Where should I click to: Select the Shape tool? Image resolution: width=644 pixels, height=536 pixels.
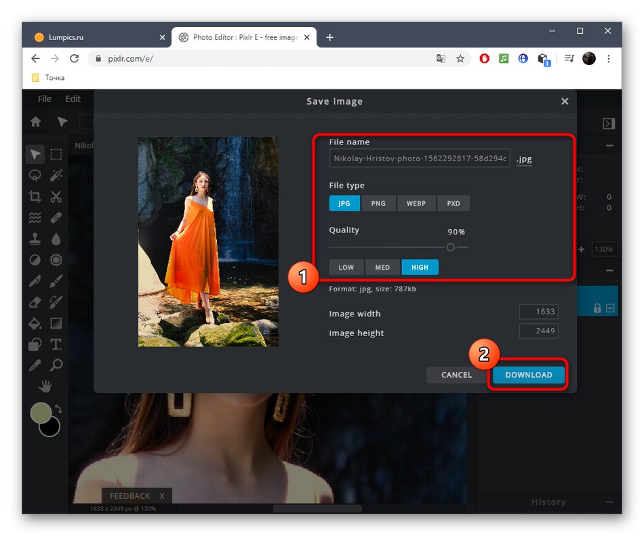(35, 344)
